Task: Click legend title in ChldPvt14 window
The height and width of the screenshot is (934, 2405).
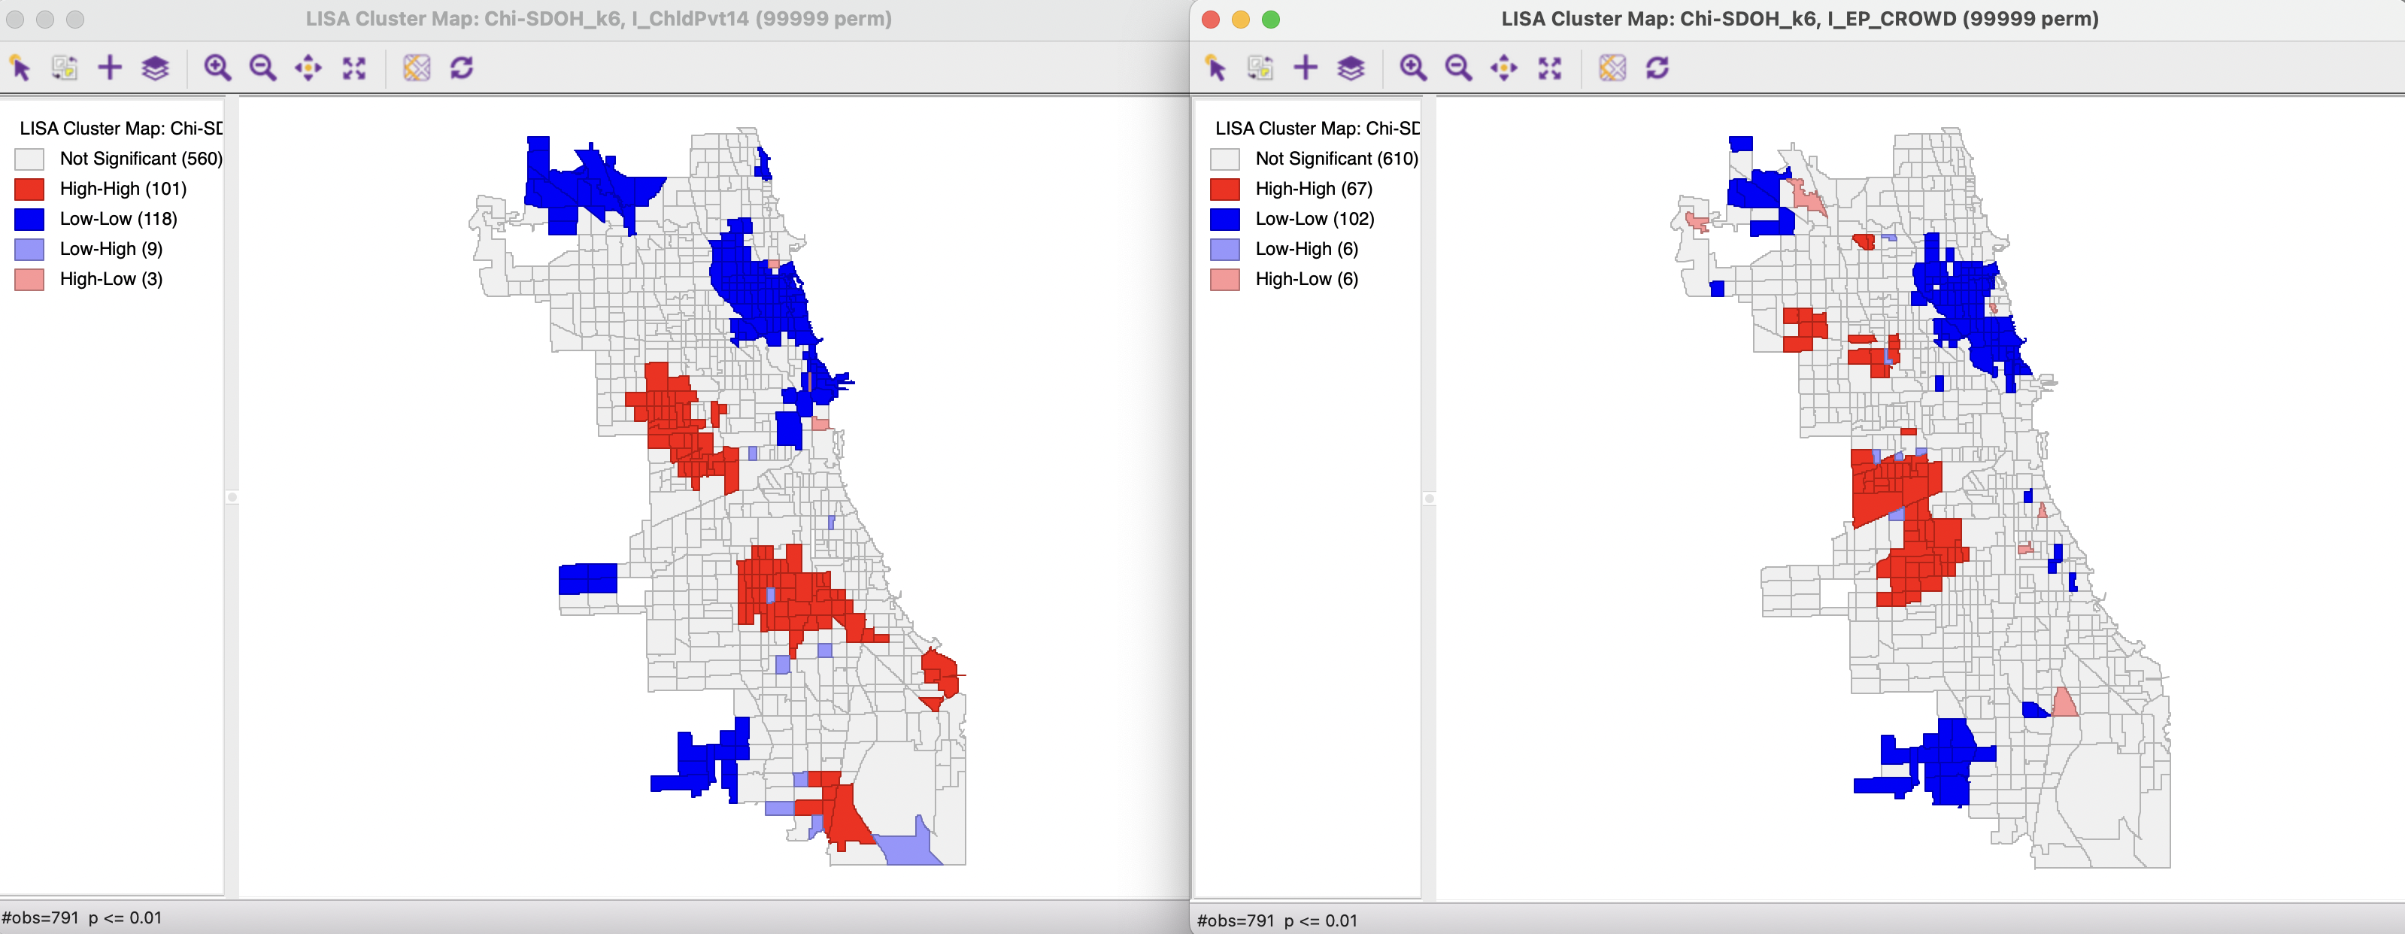Action: 121,128
